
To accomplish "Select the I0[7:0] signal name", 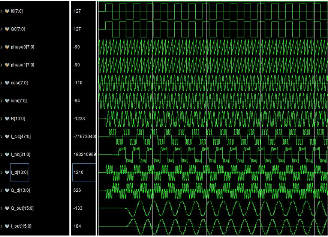I will pyautogui.click(x=17, y=11).
